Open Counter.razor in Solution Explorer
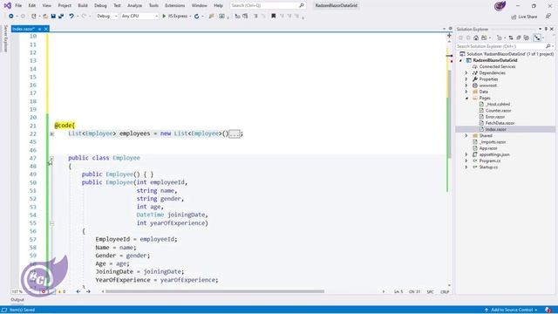 pos(498,111)
